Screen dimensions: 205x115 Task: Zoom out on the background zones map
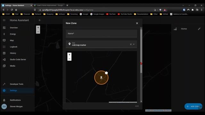coord(38,32)
